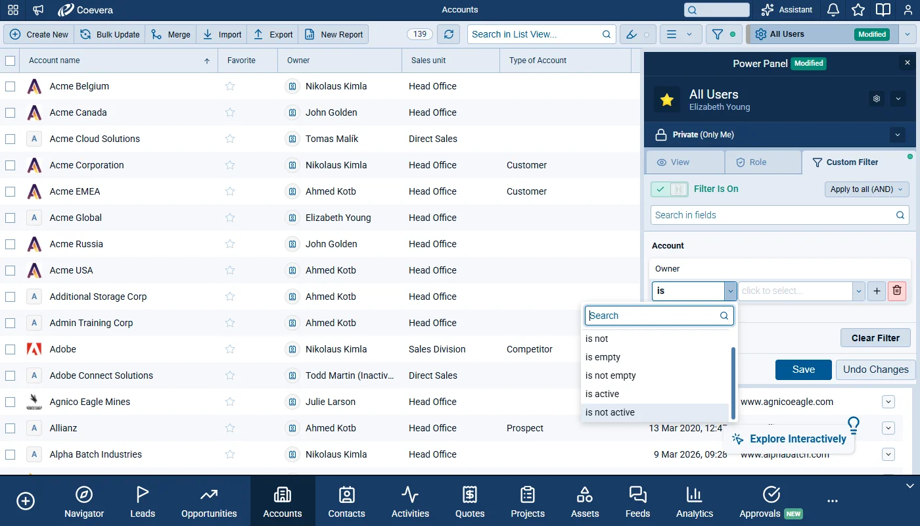The height and width of the screenshot is (526, 920).
Task: Choose 'is not empty' operator option
Action: pyautogui.click(x=656, y=375)
